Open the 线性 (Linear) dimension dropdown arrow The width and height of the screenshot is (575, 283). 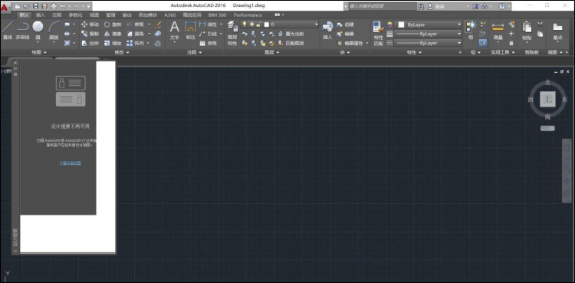click(221, 25)
